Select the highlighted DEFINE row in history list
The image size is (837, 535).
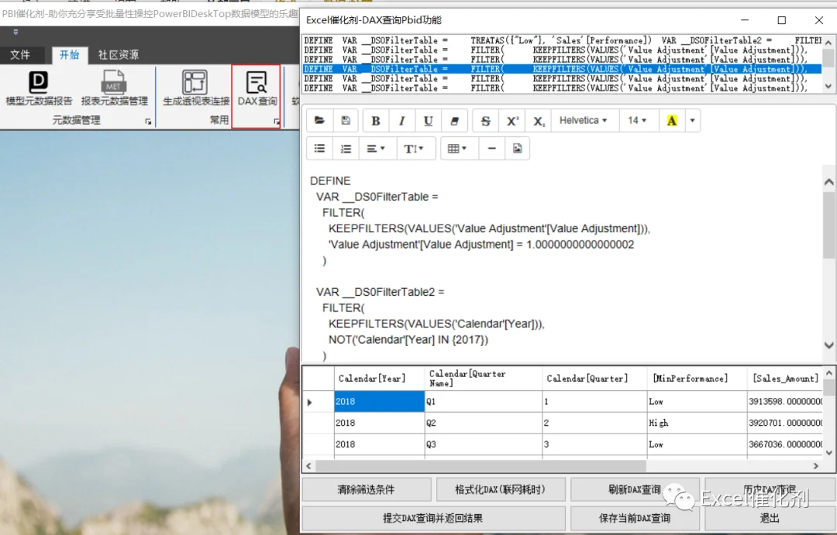[x=562, y=69]
